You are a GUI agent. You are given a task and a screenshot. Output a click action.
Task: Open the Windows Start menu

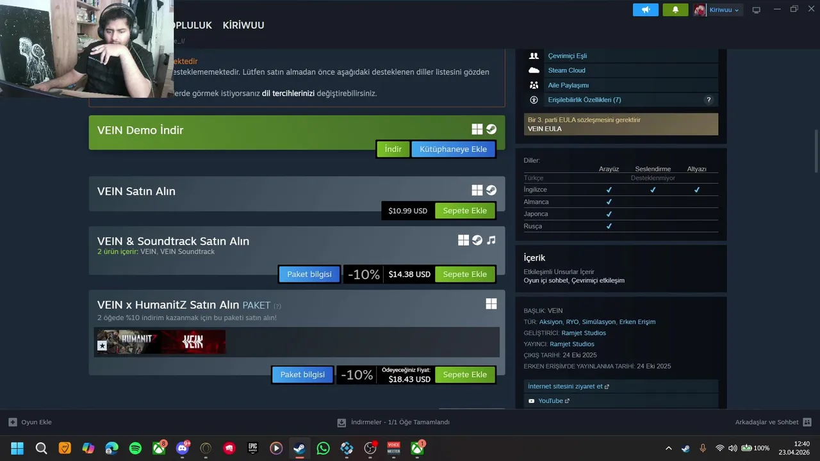17,448
